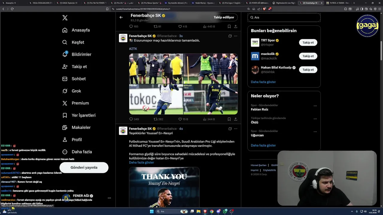
Task: Open Profil in the sidebar
Action: point(72,139)
